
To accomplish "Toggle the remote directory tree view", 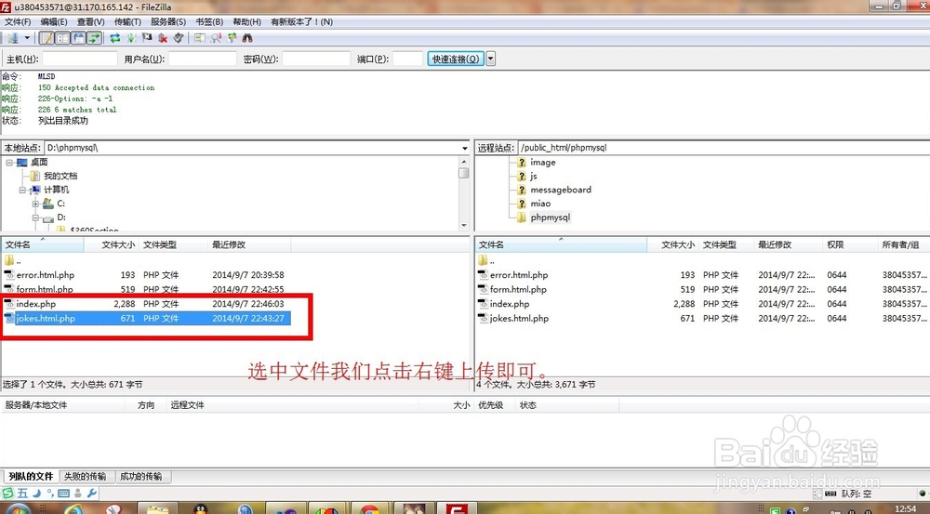I will pos(78,38).
